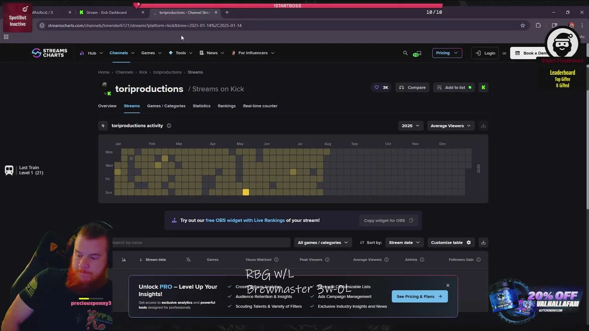Screen dimensions: 589x331
Task: Expand the News menu
Action: pyautogui.click(x=212, y=53)
